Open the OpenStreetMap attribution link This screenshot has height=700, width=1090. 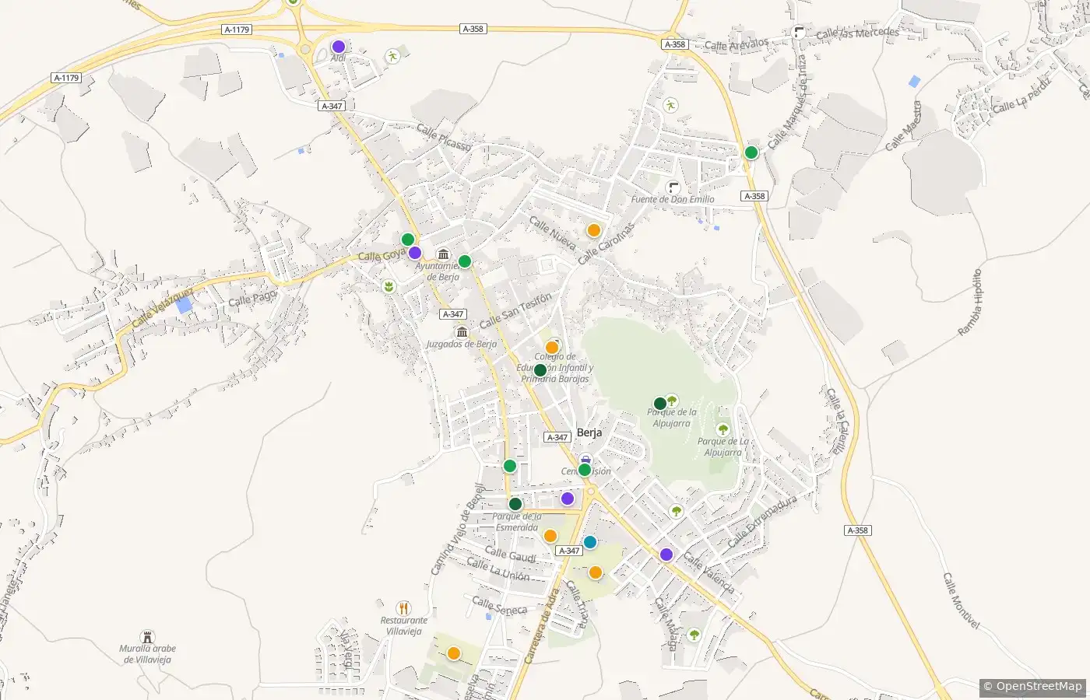tap(1032, 686)
